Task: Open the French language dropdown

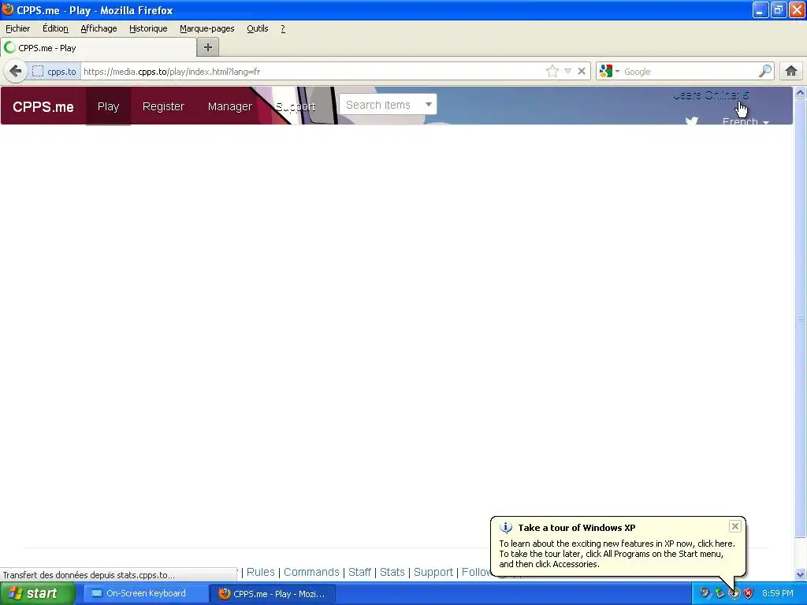Action: pyautogui.click(x=746, y=121)
